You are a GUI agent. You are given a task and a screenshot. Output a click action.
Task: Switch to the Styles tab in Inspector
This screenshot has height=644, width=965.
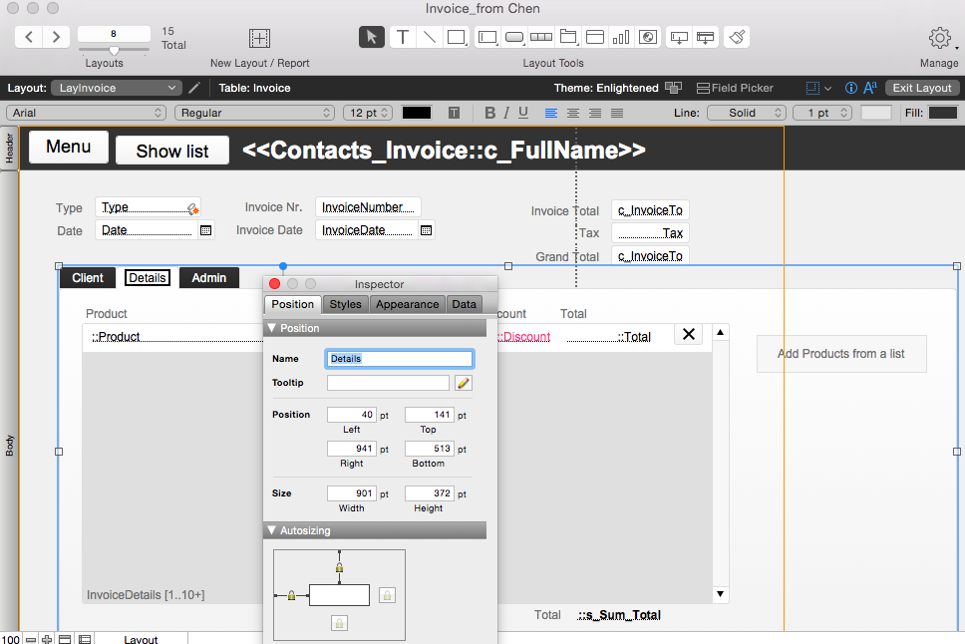click(345, 304)
